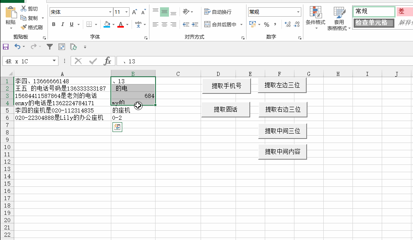Viewport: 413px width, 240px height.
Task: Decrease indent
Action: point(186,24)
